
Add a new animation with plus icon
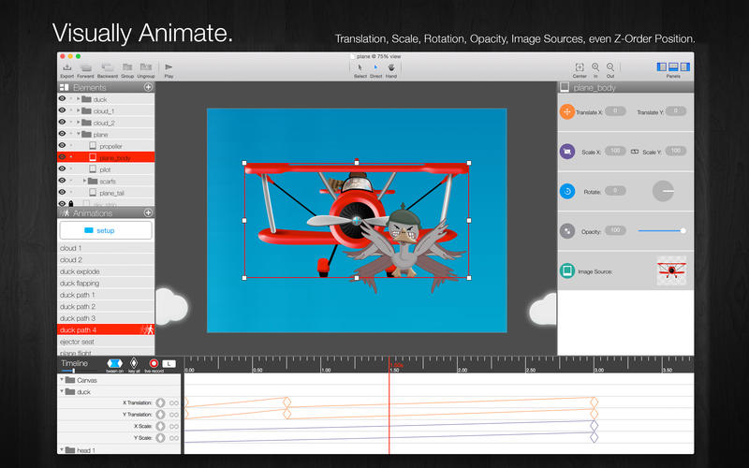148,213
